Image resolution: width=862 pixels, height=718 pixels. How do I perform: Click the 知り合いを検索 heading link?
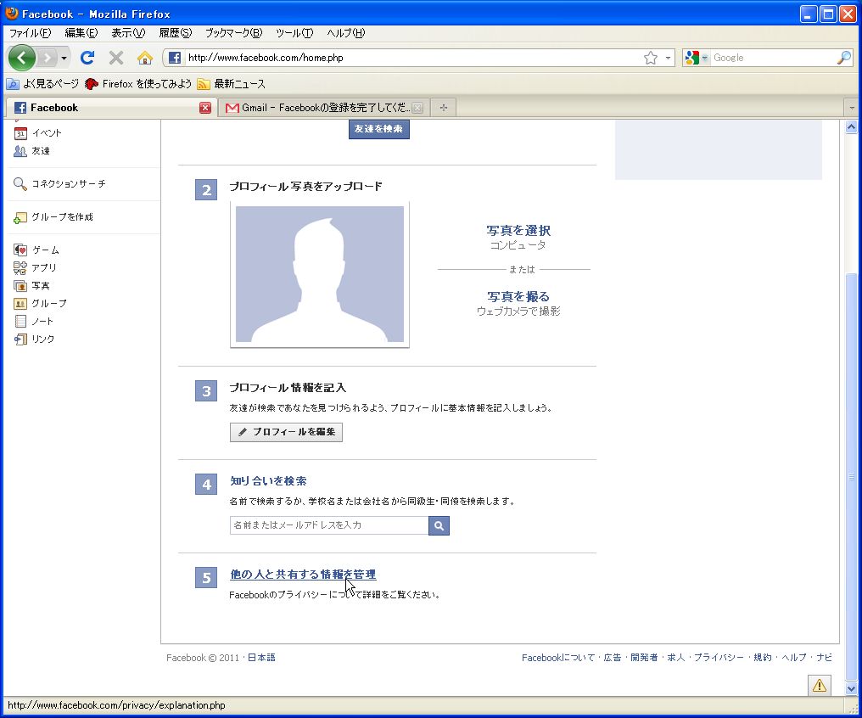coord(268,481)
